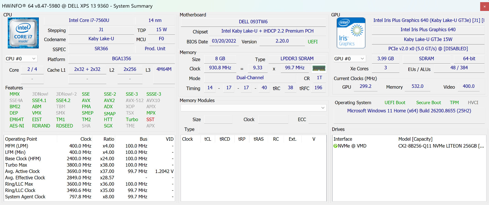Close the System Summary window
489x205 pixels.
(x=484, y=6)
